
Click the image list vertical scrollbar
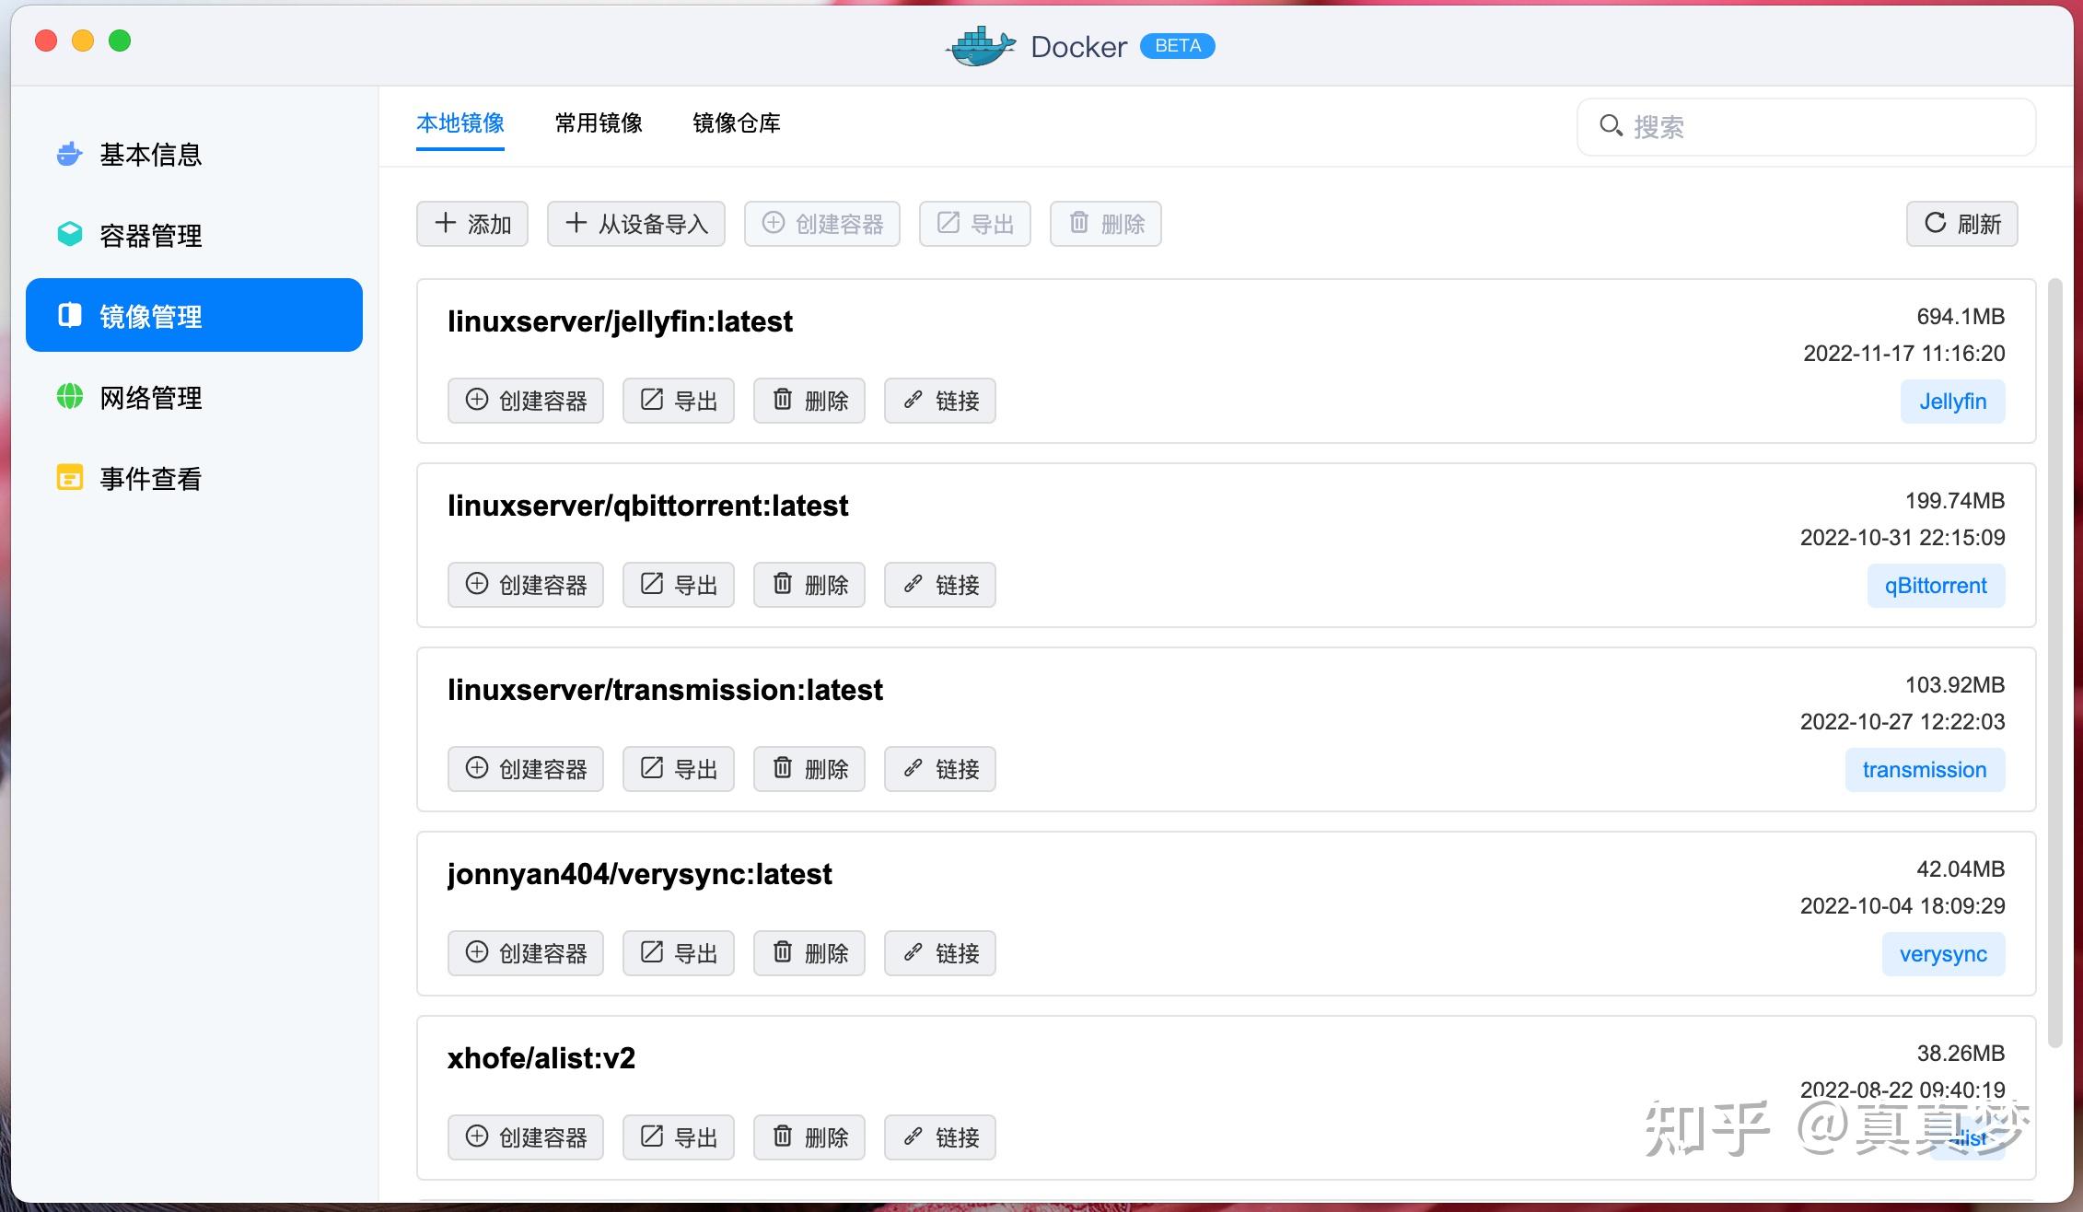click(x=2054, y=663)
